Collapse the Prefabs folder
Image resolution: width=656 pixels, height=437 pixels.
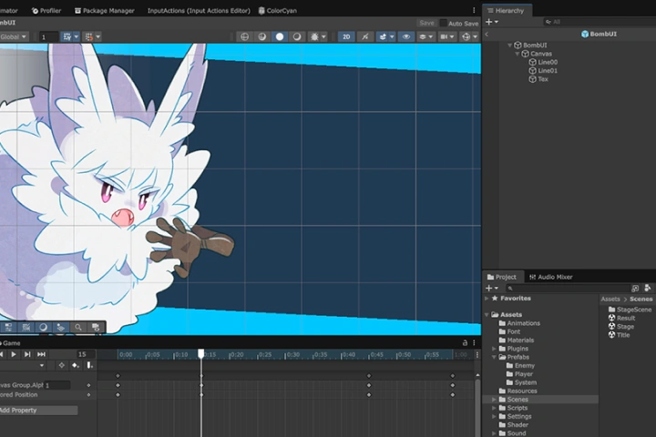tap(494, 357)
